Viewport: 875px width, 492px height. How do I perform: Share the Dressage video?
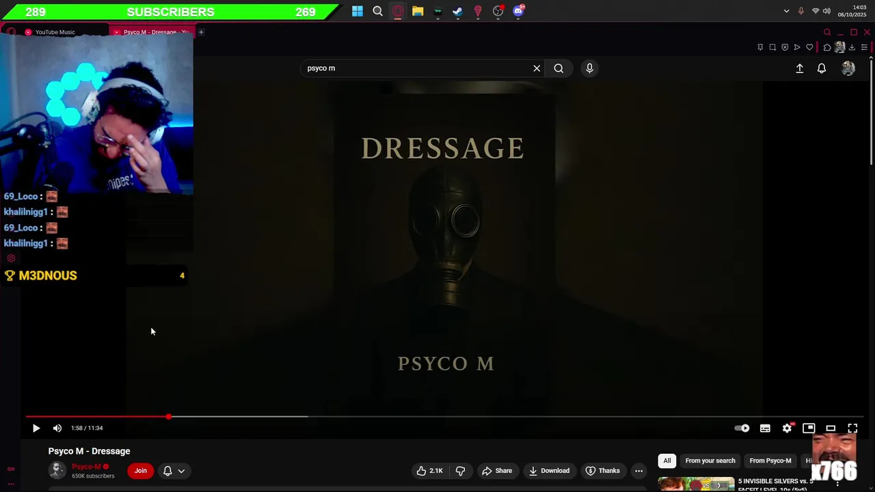click(497, 471)
